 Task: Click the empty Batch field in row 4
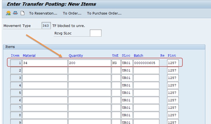pos(146,85)
